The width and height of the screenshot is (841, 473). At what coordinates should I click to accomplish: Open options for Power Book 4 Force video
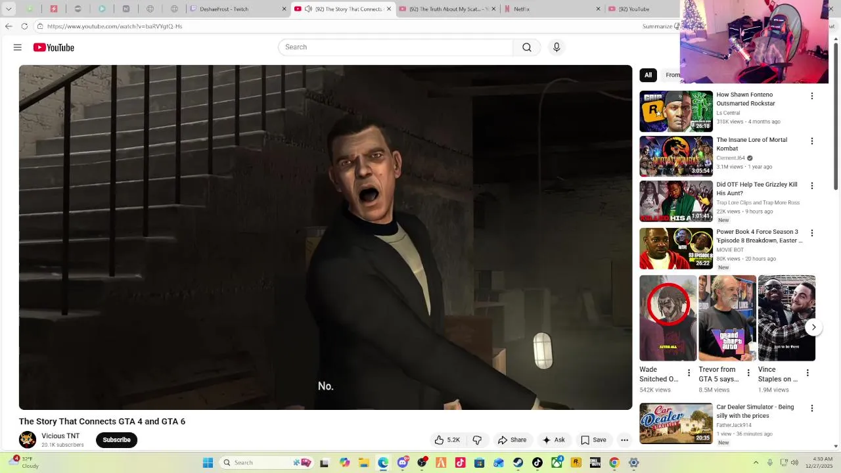click(x=812, y=233)
